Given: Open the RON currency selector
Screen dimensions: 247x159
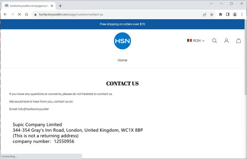Looking at the screenshot, I should point(196,40).
